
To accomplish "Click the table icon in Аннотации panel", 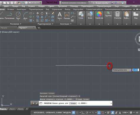I will click(72, 20).
